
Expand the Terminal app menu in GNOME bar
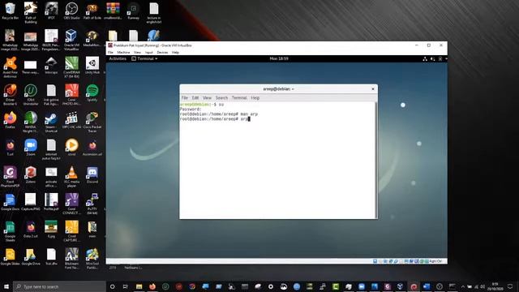pos(144,58)
